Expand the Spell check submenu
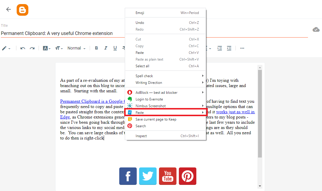Viewport: 322px width, 191px height. [165, 76]
